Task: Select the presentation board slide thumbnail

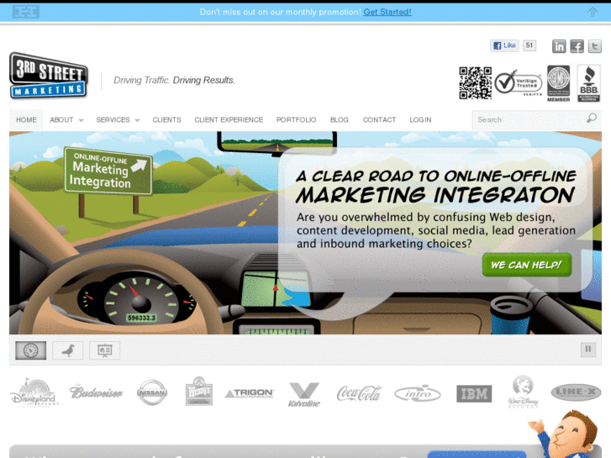Action: tap(104, 350)
